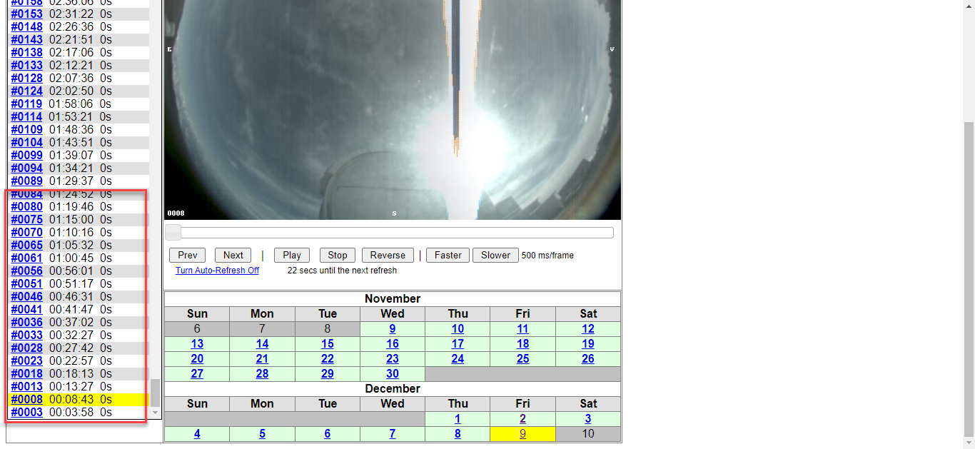Jump to frame #0036

(x=27, y=322)
